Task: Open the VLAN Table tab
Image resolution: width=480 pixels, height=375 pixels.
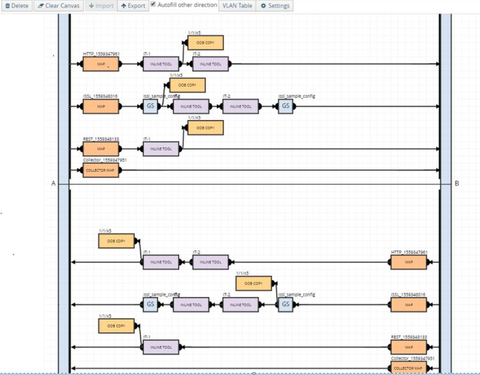Action: click(x=237, y=6)
